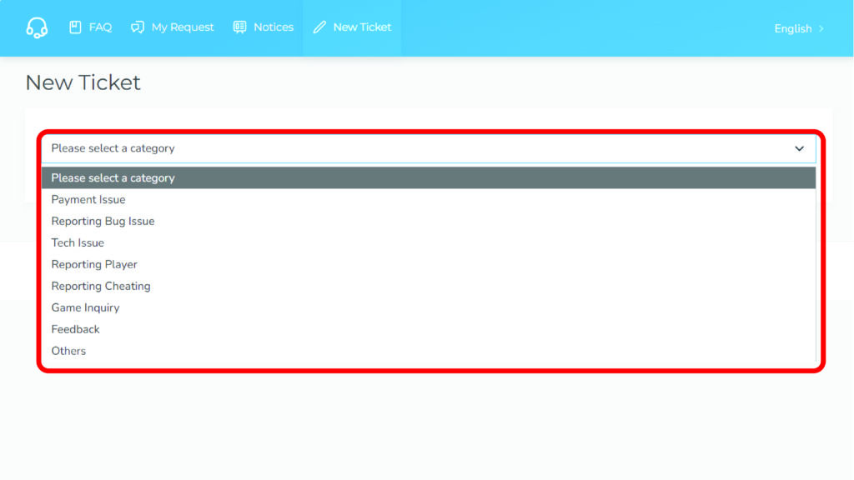This screenshot has width=854, height=480.
Task: Click the FAQ book icon
Action: pyautogui.click(x=75, y=27)
